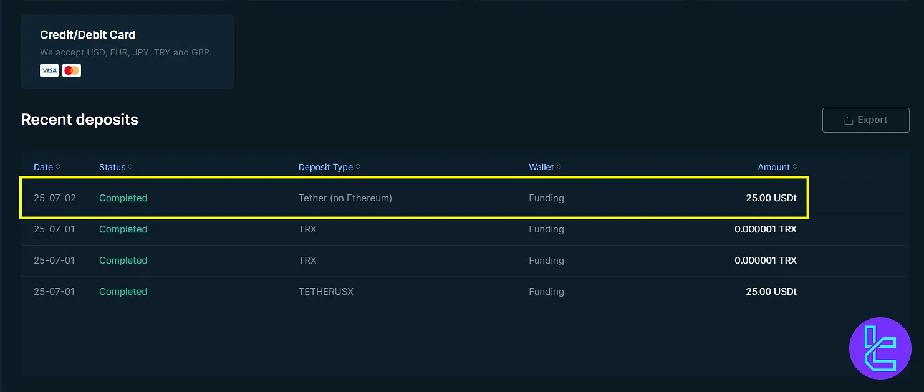Click the Export button
The image size is (924, 392).
(865, 120)
